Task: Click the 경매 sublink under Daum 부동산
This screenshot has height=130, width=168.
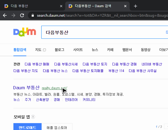Action: point(57,100)
